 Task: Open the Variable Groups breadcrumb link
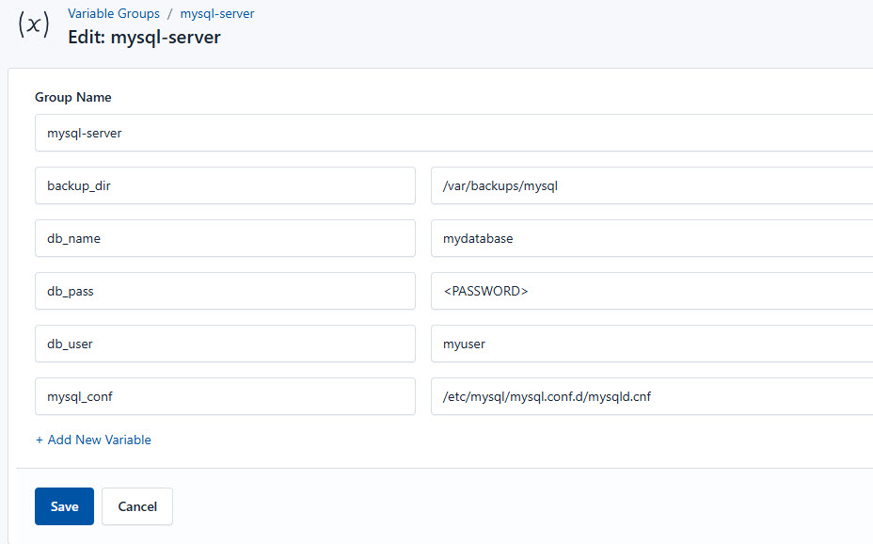click(x=114, y=13)
